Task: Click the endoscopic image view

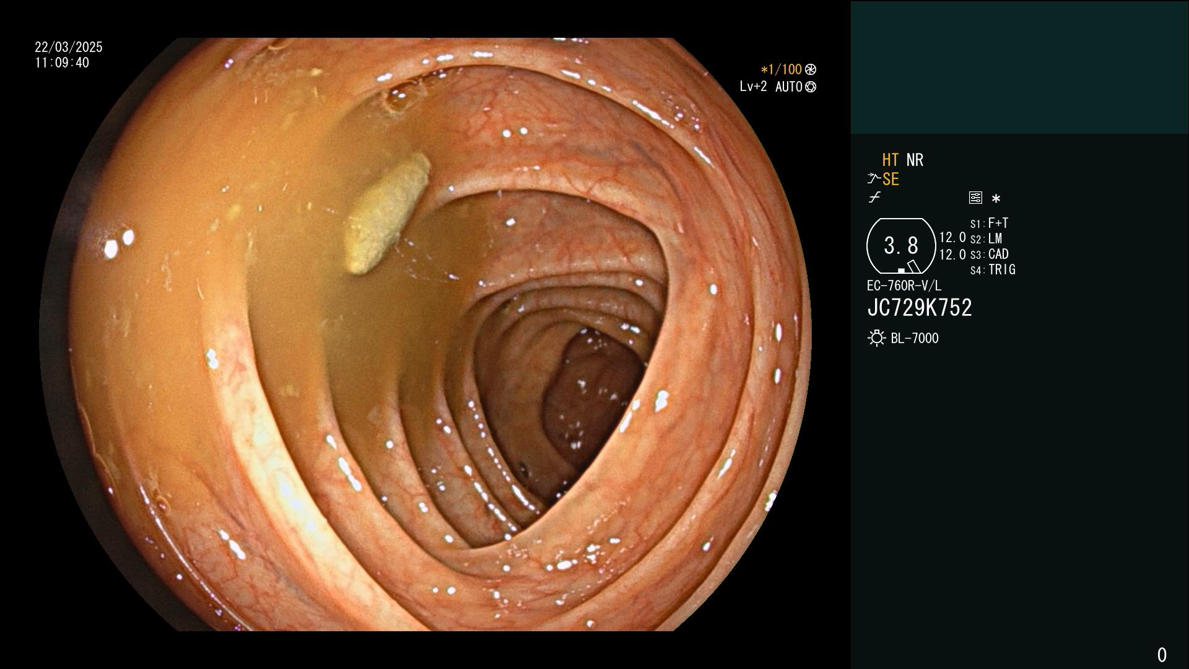Action: [425, 334]
